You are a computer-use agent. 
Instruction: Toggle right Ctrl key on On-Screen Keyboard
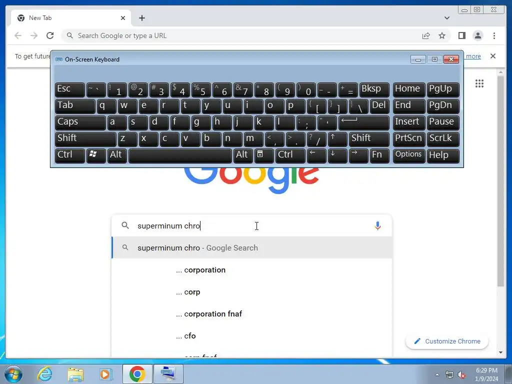290,156
